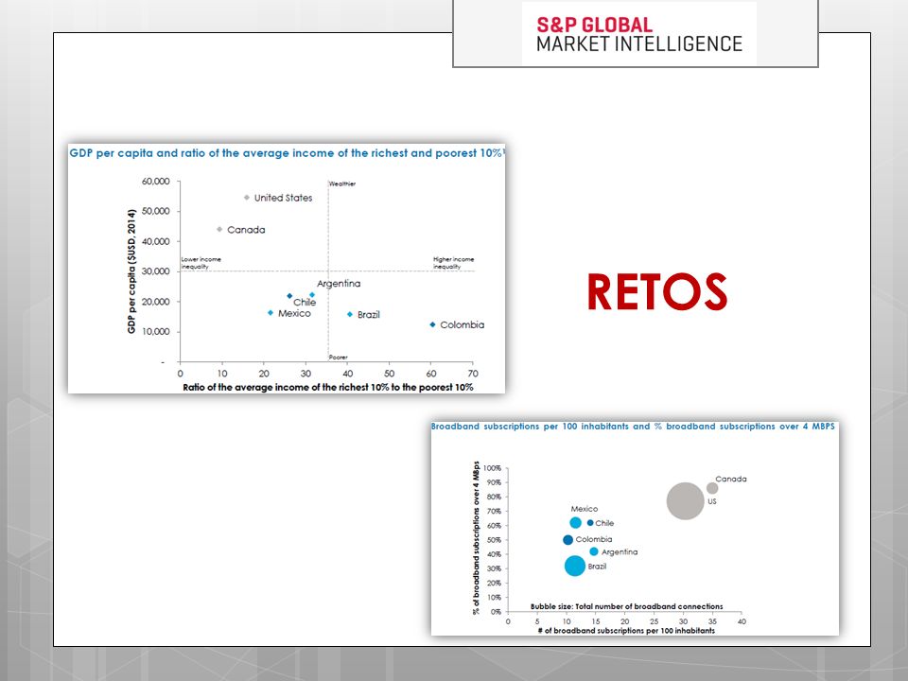The width and height of the screenshot is (908, 681).
Task: Click the Broadband subscriptions chart title
Action: pos(633,427)
